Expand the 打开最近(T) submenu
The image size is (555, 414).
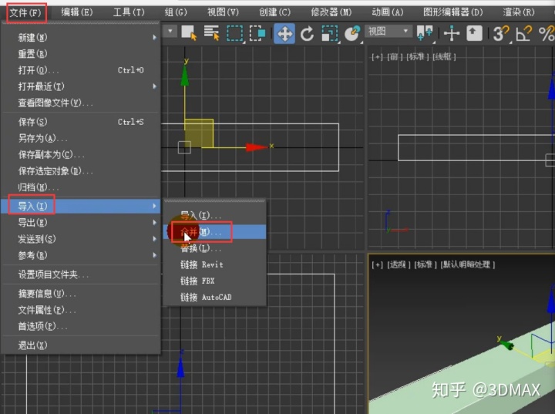click(x=81, y=86)
